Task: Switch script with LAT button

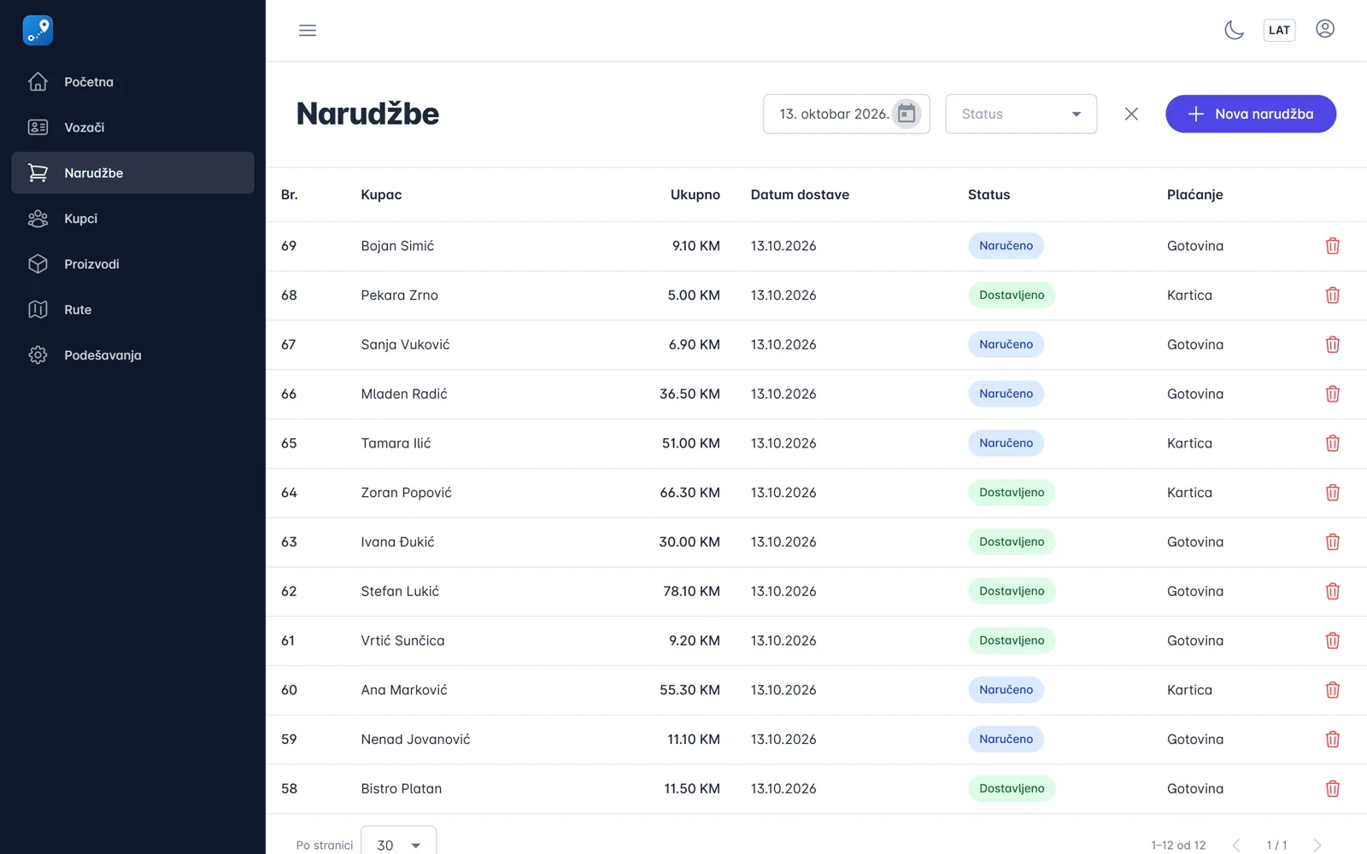Action: click(1279, 30)
